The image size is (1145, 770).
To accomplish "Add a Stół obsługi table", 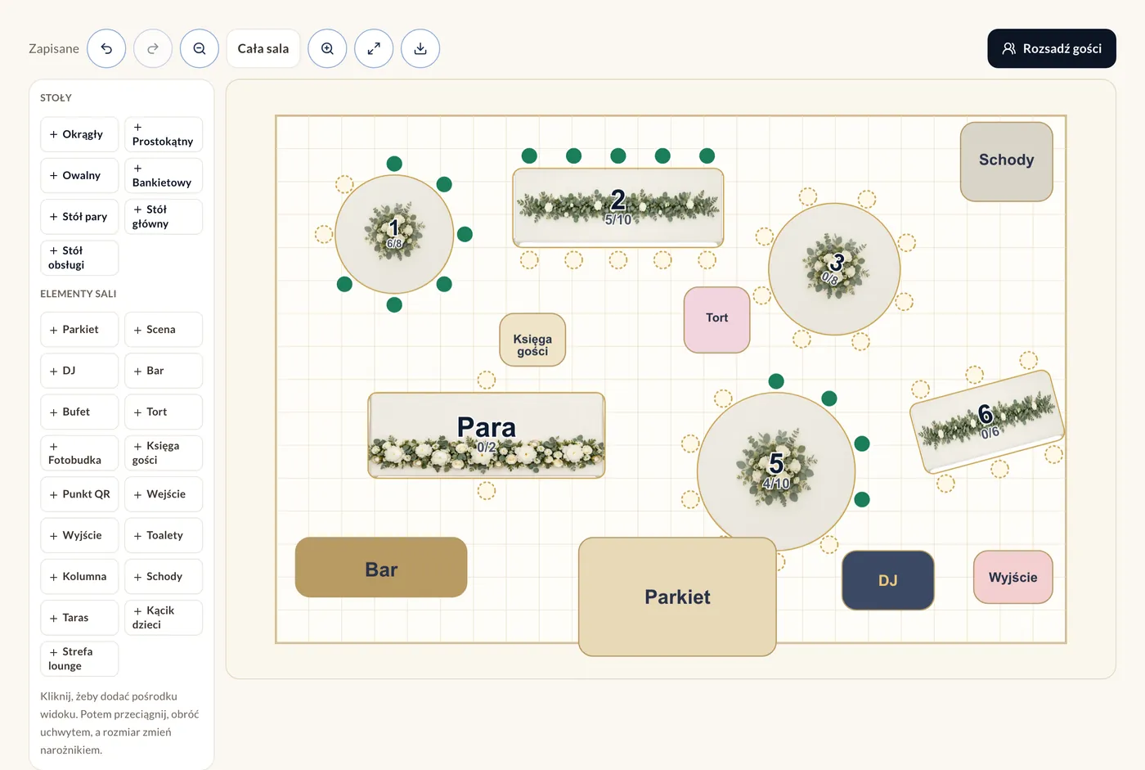I will 79,258.
